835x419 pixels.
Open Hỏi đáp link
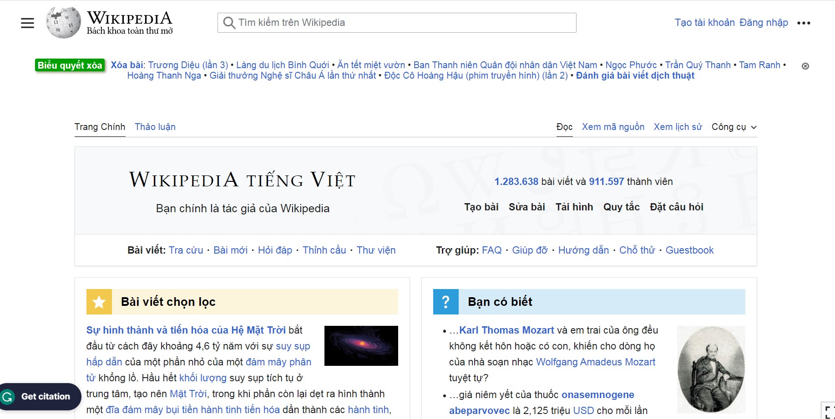pyautogui.click(x=275, y=250)
